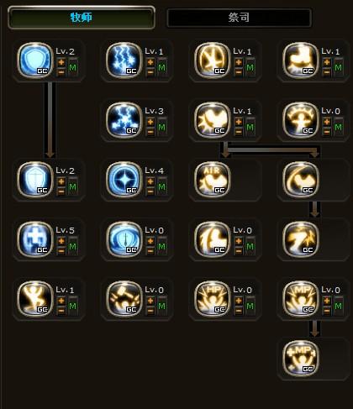The width and height of the screenshot is (353, 409).
Task: Click the M button beside the halo figure skill
Action: point(339,127)
